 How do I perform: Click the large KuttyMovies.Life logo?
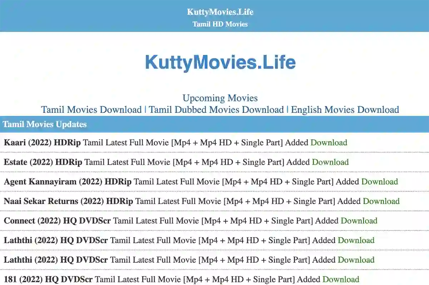(220, 62)
